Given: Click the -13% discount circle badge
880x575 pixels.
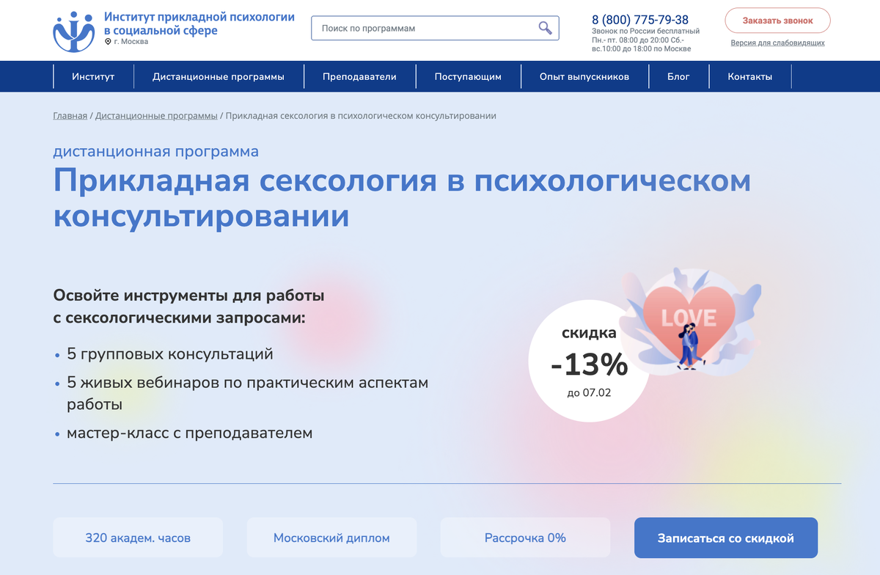Looking at the screenshot, I should coord(589,359).
